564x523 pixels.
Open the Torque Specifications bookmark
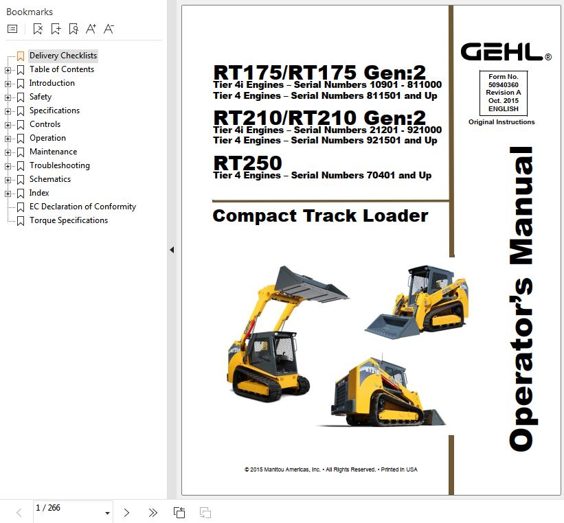[68, 220]
